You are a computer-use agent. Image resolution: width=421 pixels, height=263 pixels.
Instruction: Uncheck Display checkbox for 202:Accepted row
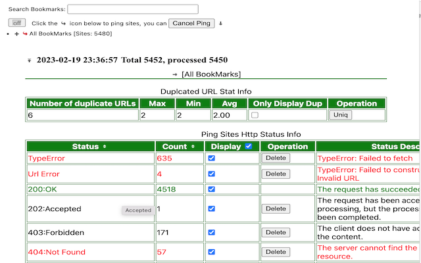(x=212, y=208)
